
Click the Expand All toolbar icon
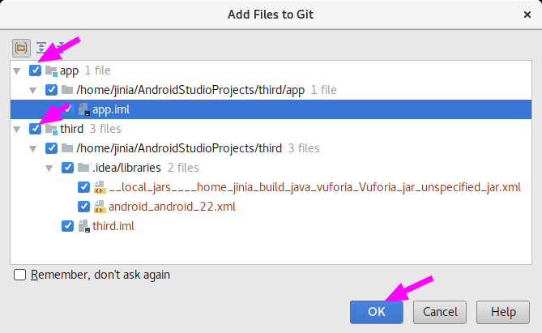(41, 48)
